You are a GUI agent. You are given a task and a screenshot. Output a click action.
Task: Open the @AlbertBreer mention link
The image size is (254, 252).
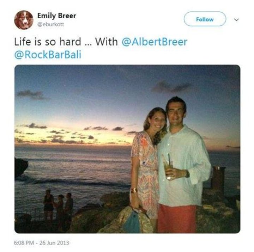click(154, 42)
